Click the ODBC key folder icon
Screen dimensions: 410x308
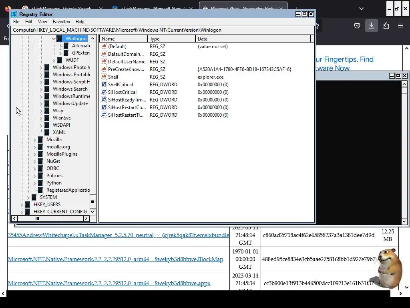coord(40,169)
